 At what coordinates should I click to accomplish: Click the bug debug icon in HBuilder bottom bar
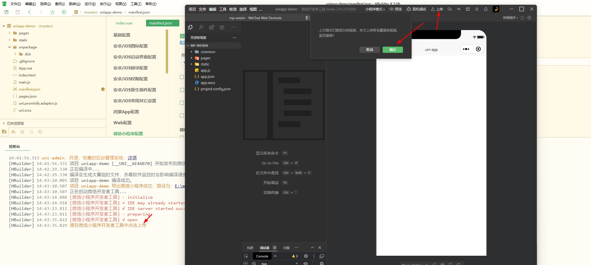[22, 132]
